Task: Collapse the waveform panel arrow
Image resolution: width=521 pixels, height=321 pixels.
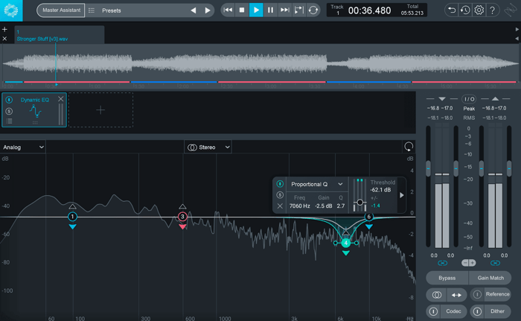Action: (x=517, y=39)
